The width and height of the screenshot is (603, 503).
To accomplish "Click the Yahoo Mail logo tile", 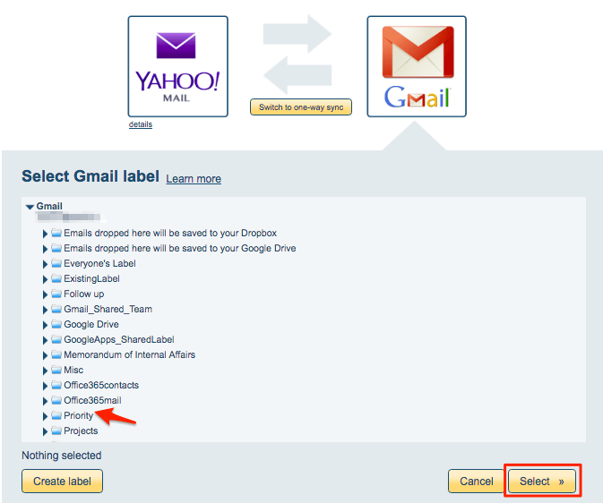I will click(177, 66).
